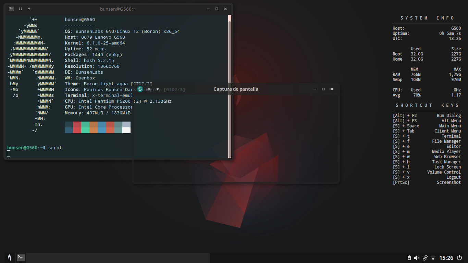468x263 pixels.
Task: Open the volume control tray icon
Action: point(417,258)
